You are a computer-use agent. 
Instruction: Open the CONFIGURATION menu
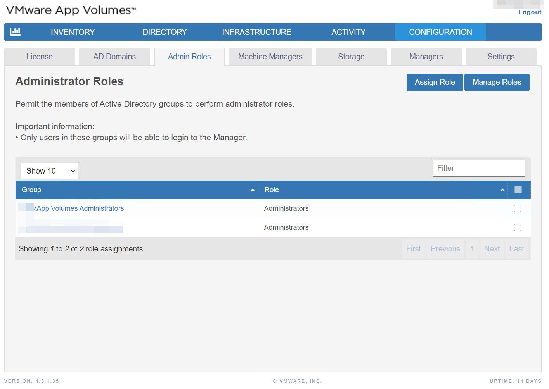[440, 32]
